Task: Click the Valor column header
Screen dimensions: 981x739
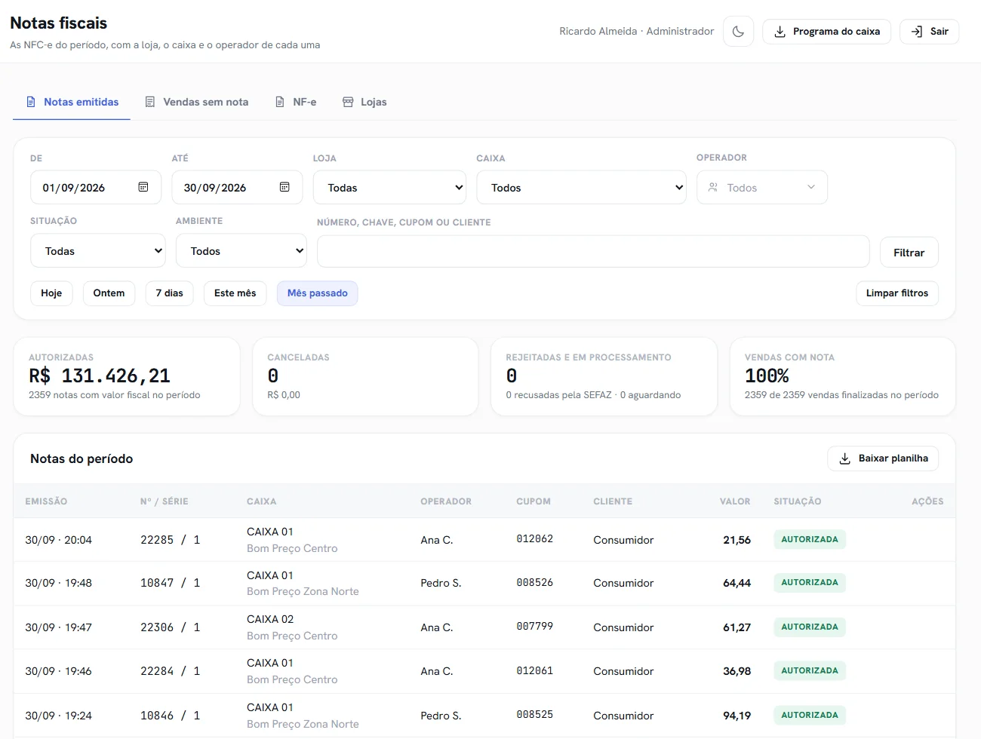Action: pyautogui.click(x=735, y=501)
